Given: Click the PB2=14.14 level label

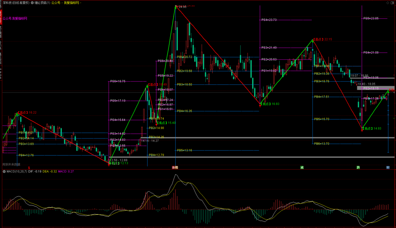Looking at the screenshot, I should (26, 138).
